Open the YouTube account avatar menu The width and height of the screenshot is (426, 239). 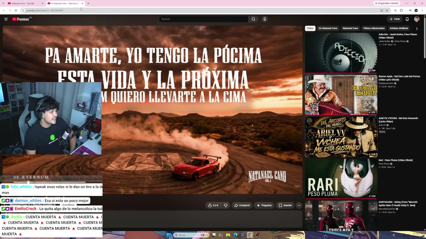(x=417, y=19)
